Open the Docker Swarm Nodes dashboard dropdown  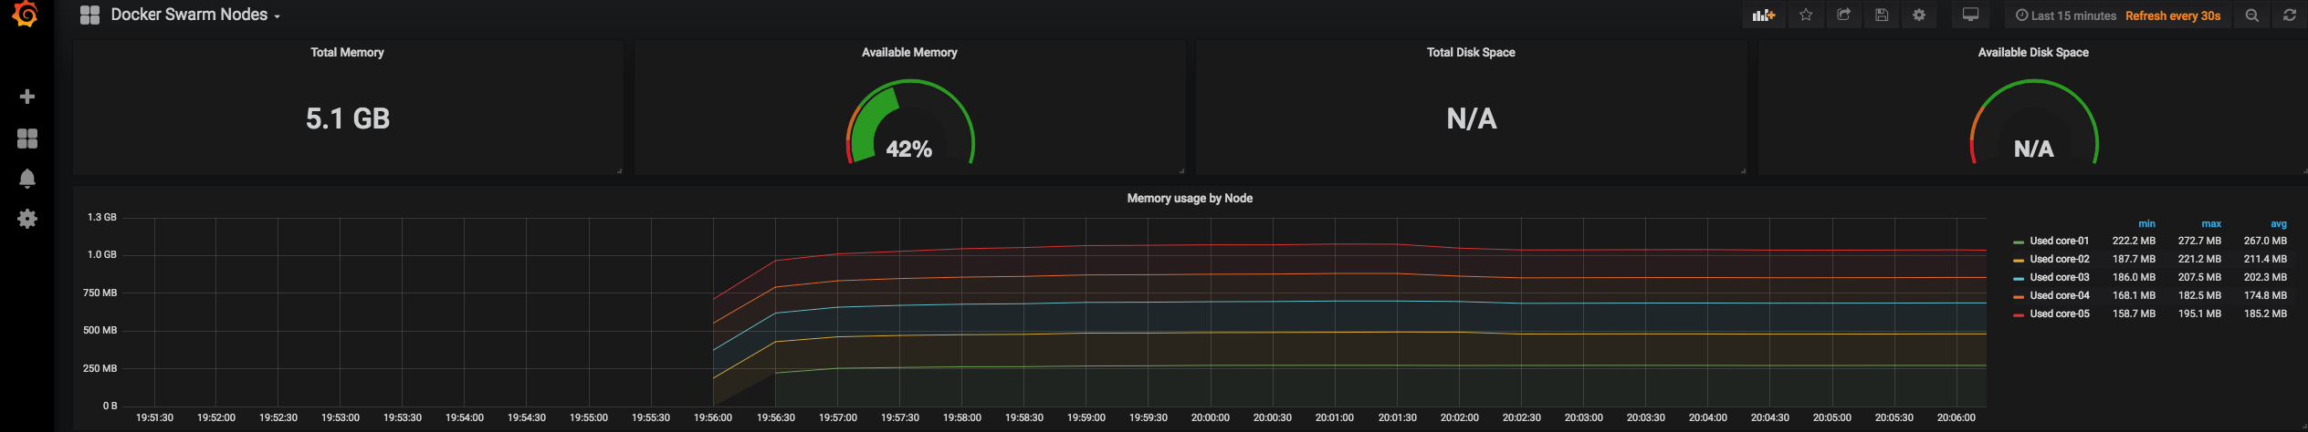(195, 15)
